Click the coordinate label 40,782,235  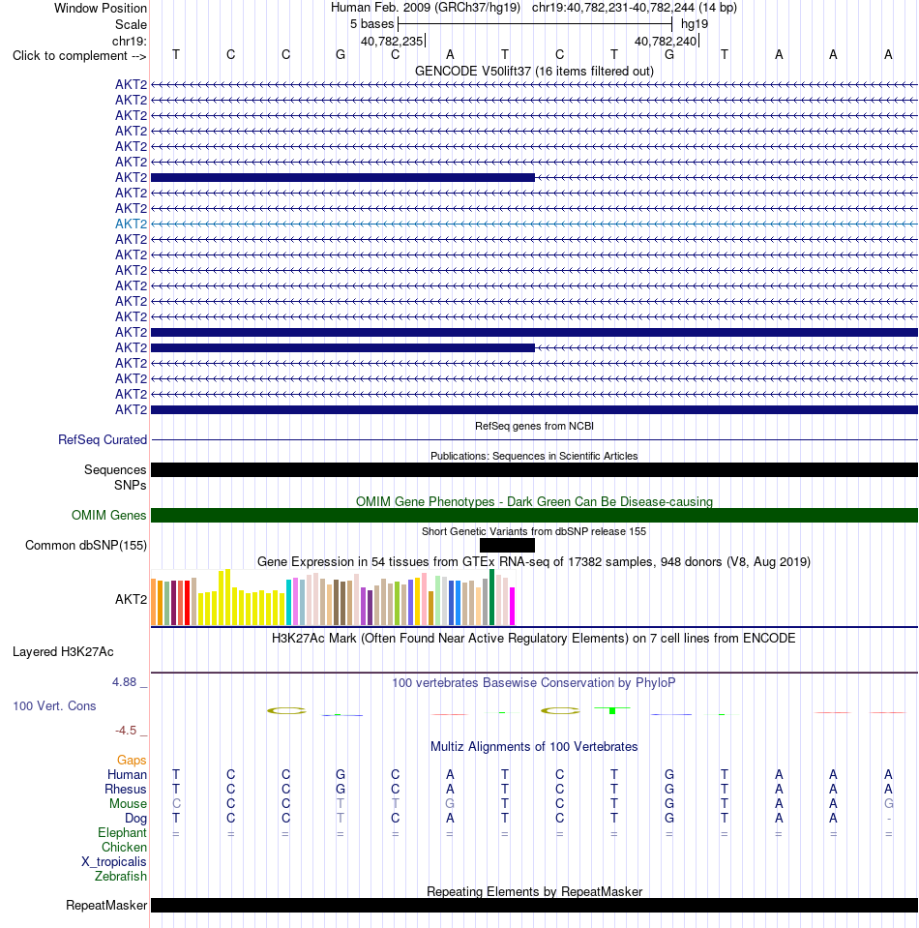tap(392, 42)
